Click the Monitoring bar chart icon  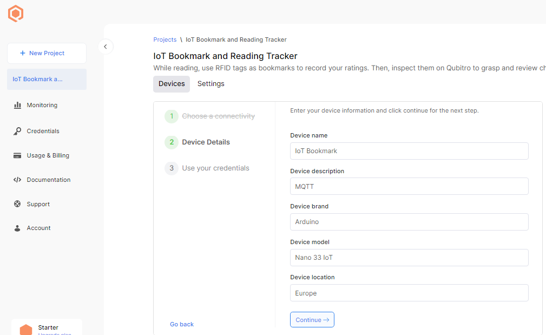(17, 105)
